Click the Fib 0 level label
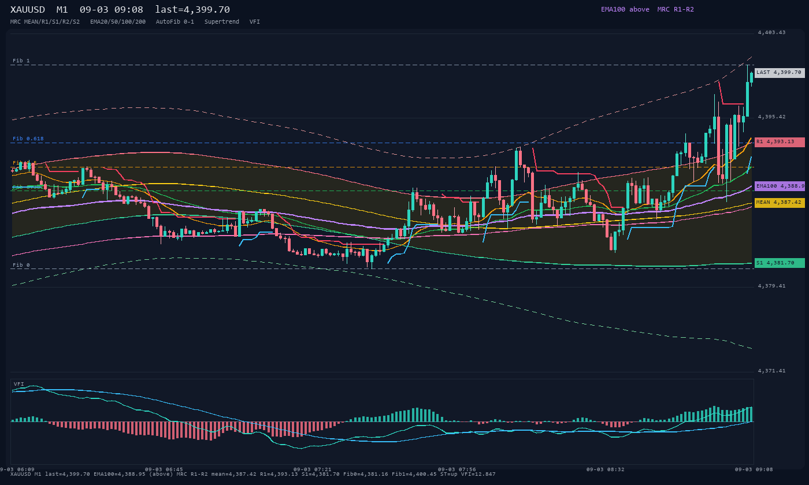The width and height of the screenshot is (809, 485). (x=21, y=265)
